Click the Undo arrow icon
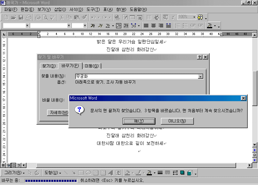The height and width of the screenshot is (185, 258). point(94,17)
